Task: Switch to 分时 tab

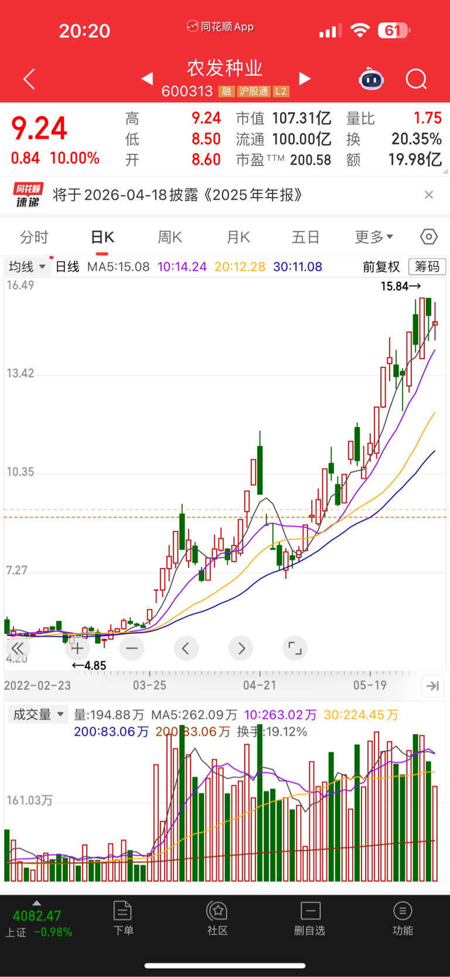Action: pyautogui.click(x=34, y=237)
